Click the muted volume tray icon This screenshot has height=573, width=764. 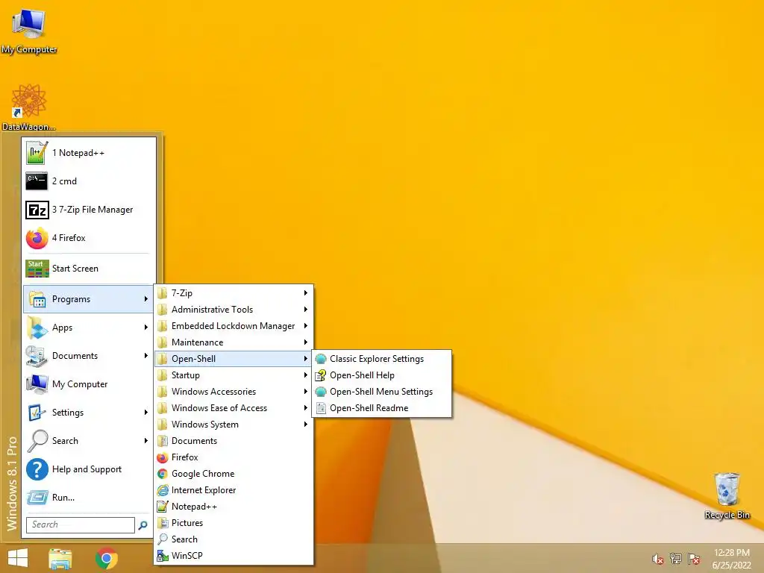coord(658,559)
